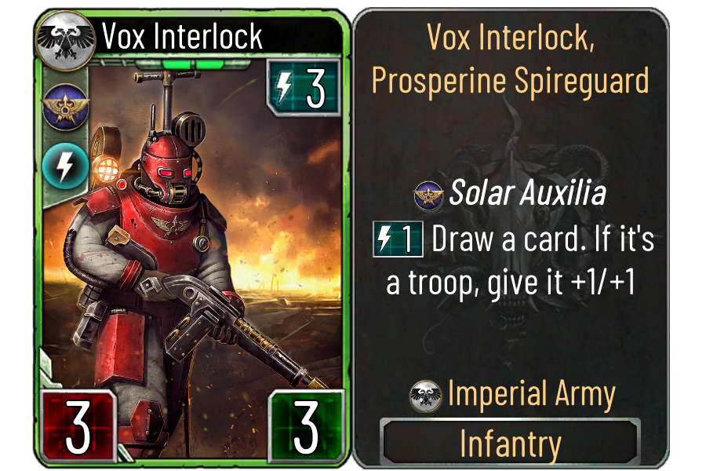Click the Imperial Army icon in info panel
This screenshot has width=706, height=471.
click(425, 396)
